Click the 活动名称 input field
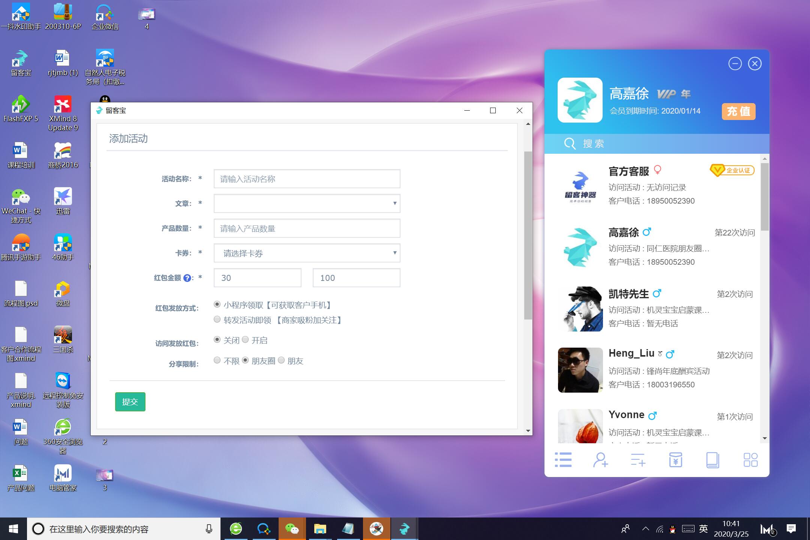Viewport: 810px width, 540px height. 307,179
